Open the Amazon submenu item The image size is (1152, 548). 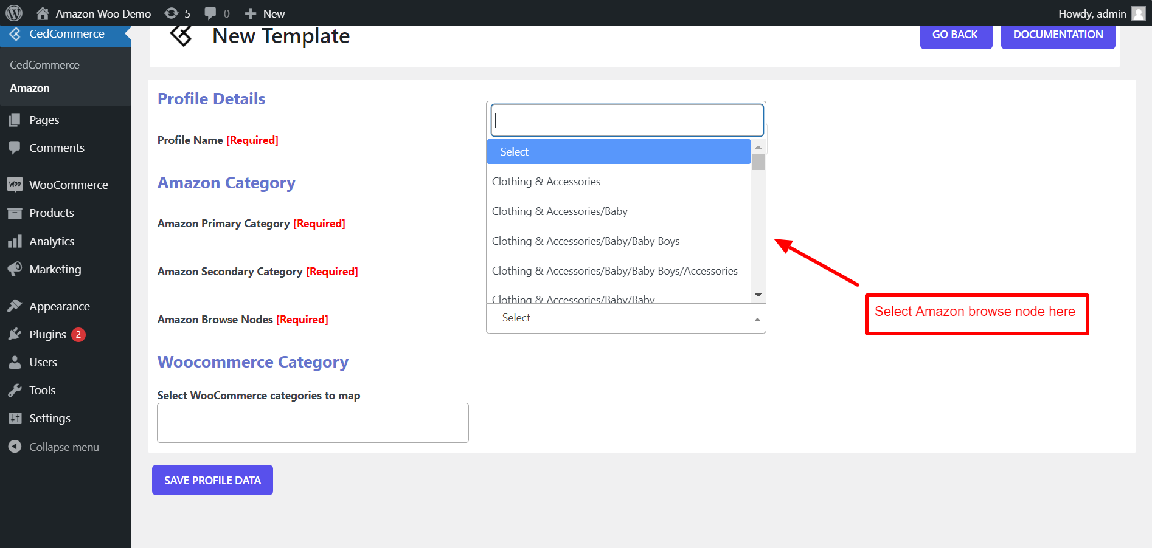click(x=30, y=88)
